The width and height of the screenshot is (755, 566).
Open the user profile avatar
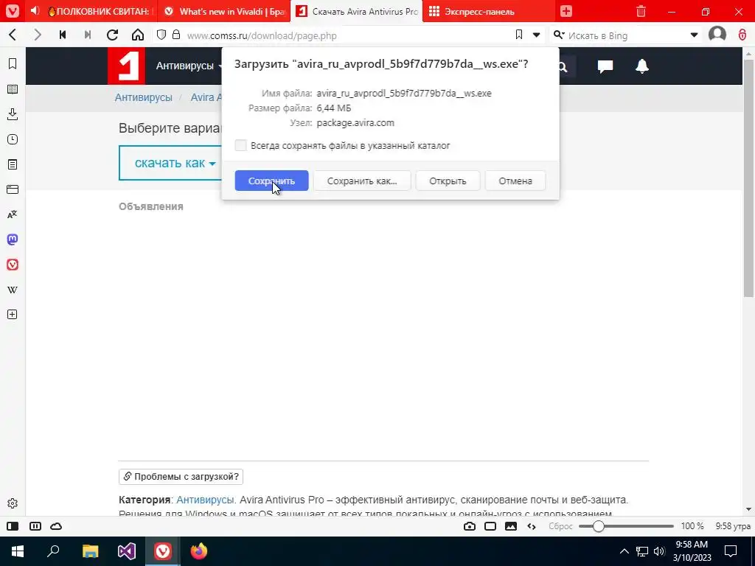pyautogui.click(x=717, y=35)
